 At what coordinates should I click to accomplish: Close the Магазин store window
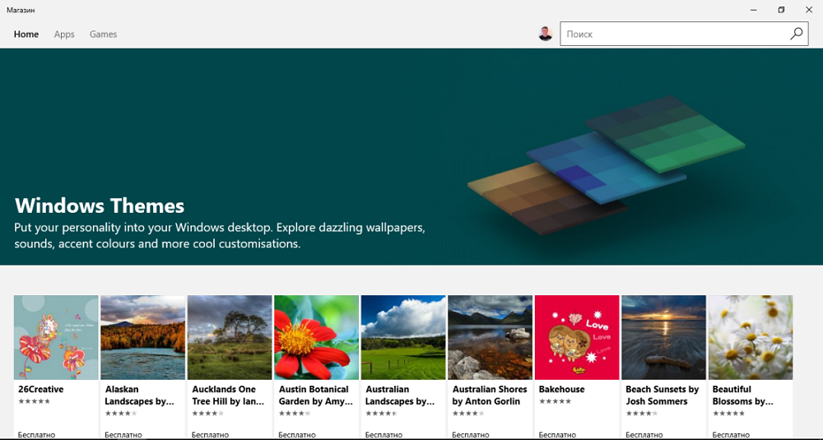click(x=809, y=10)
